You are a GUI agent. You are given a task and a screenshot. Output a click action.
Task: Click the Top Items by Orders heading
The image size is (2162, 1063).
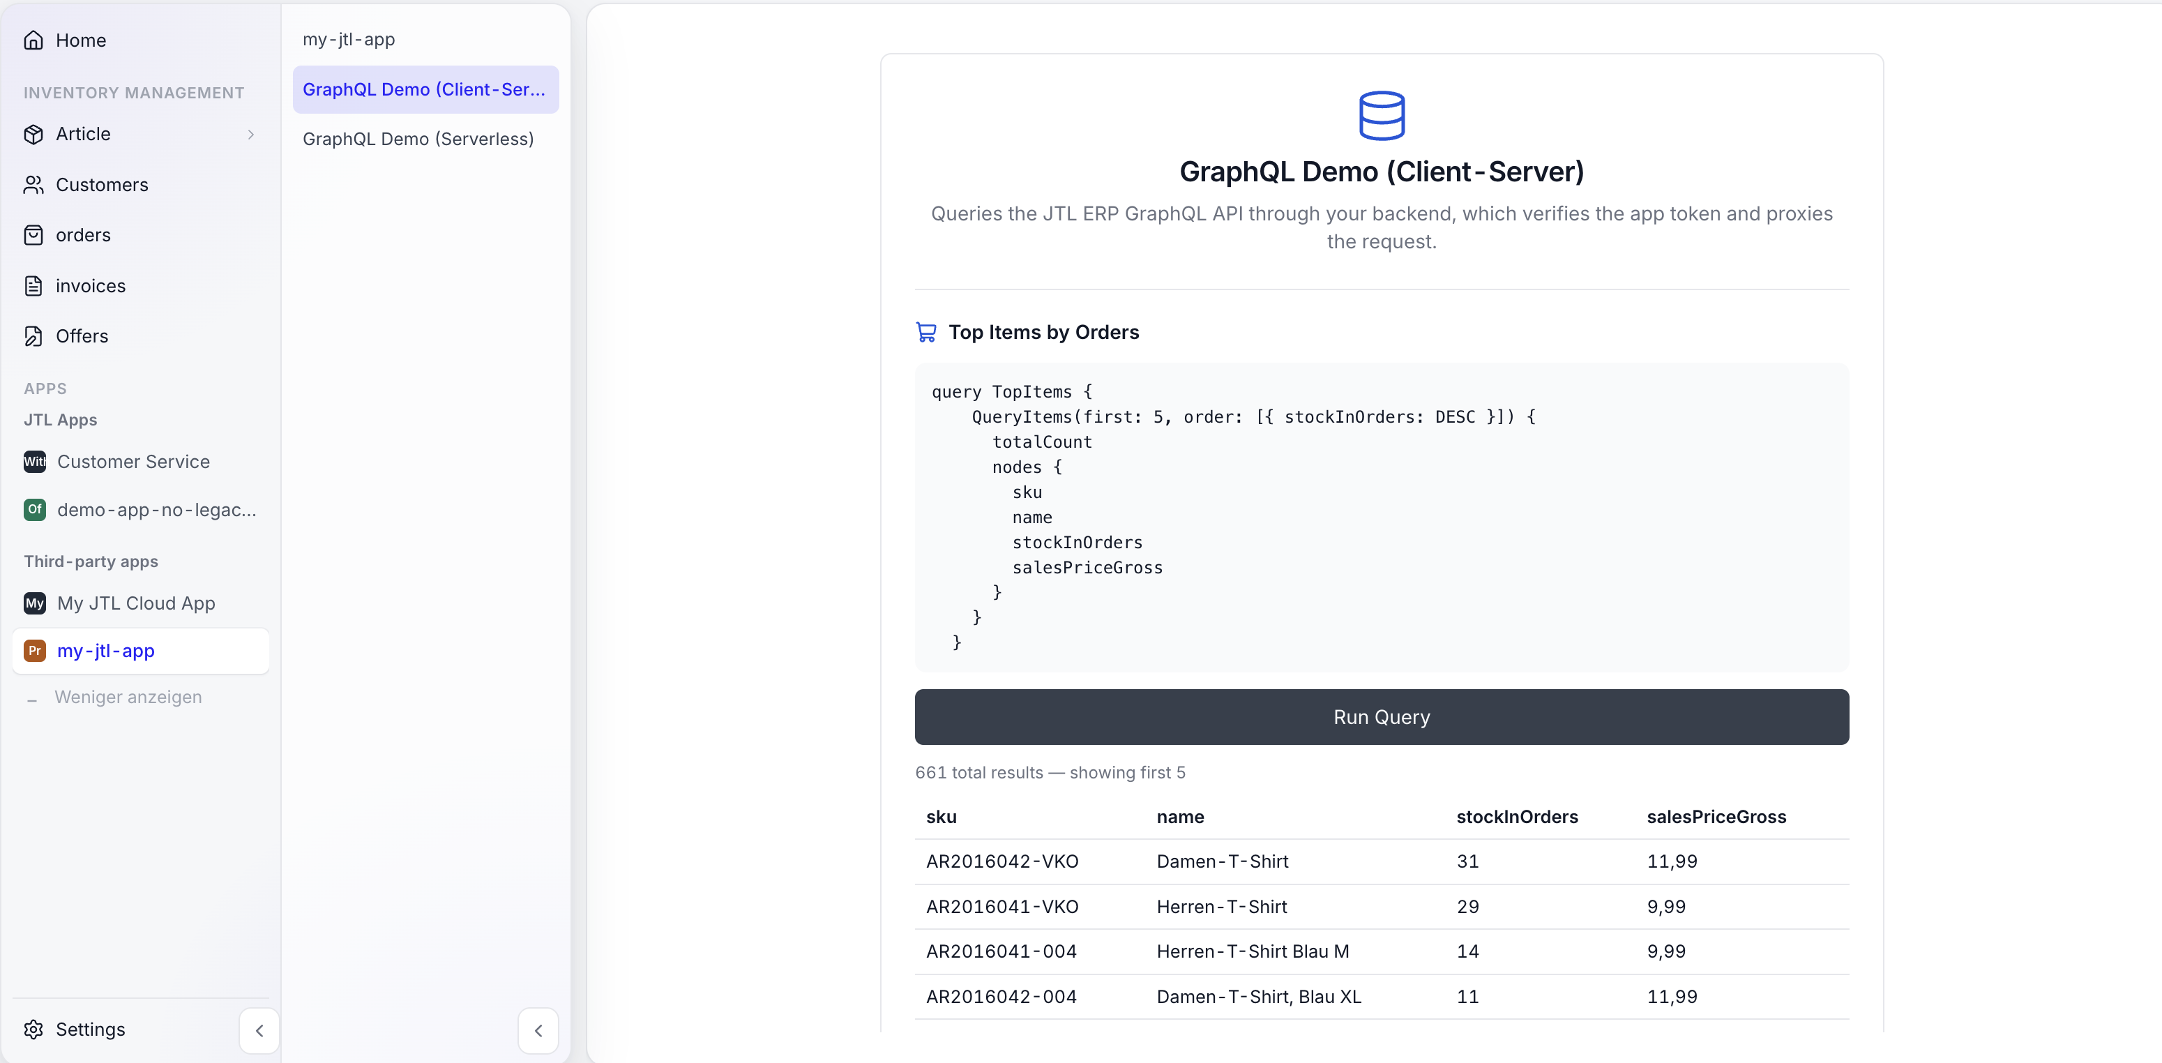(x=1043, y=333)
